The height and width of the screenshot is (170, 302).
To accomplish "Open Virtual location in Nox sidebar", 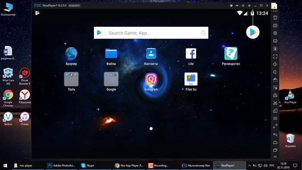I will click(275, 33).
